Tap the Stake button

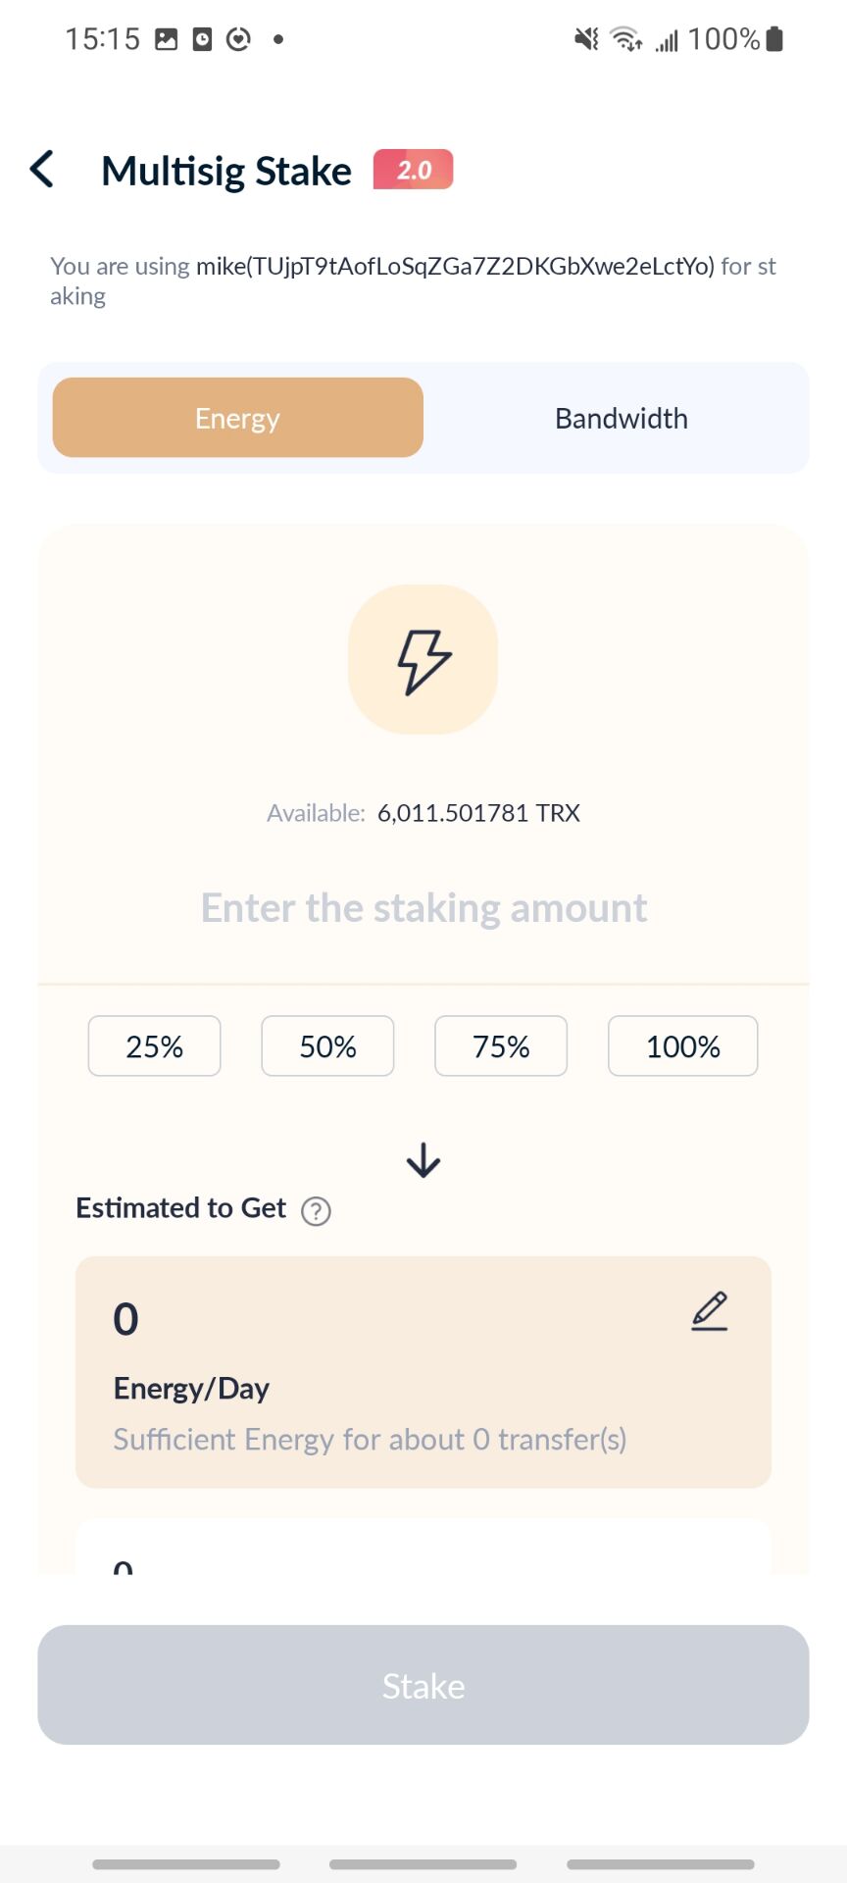tap(423, 1685)
